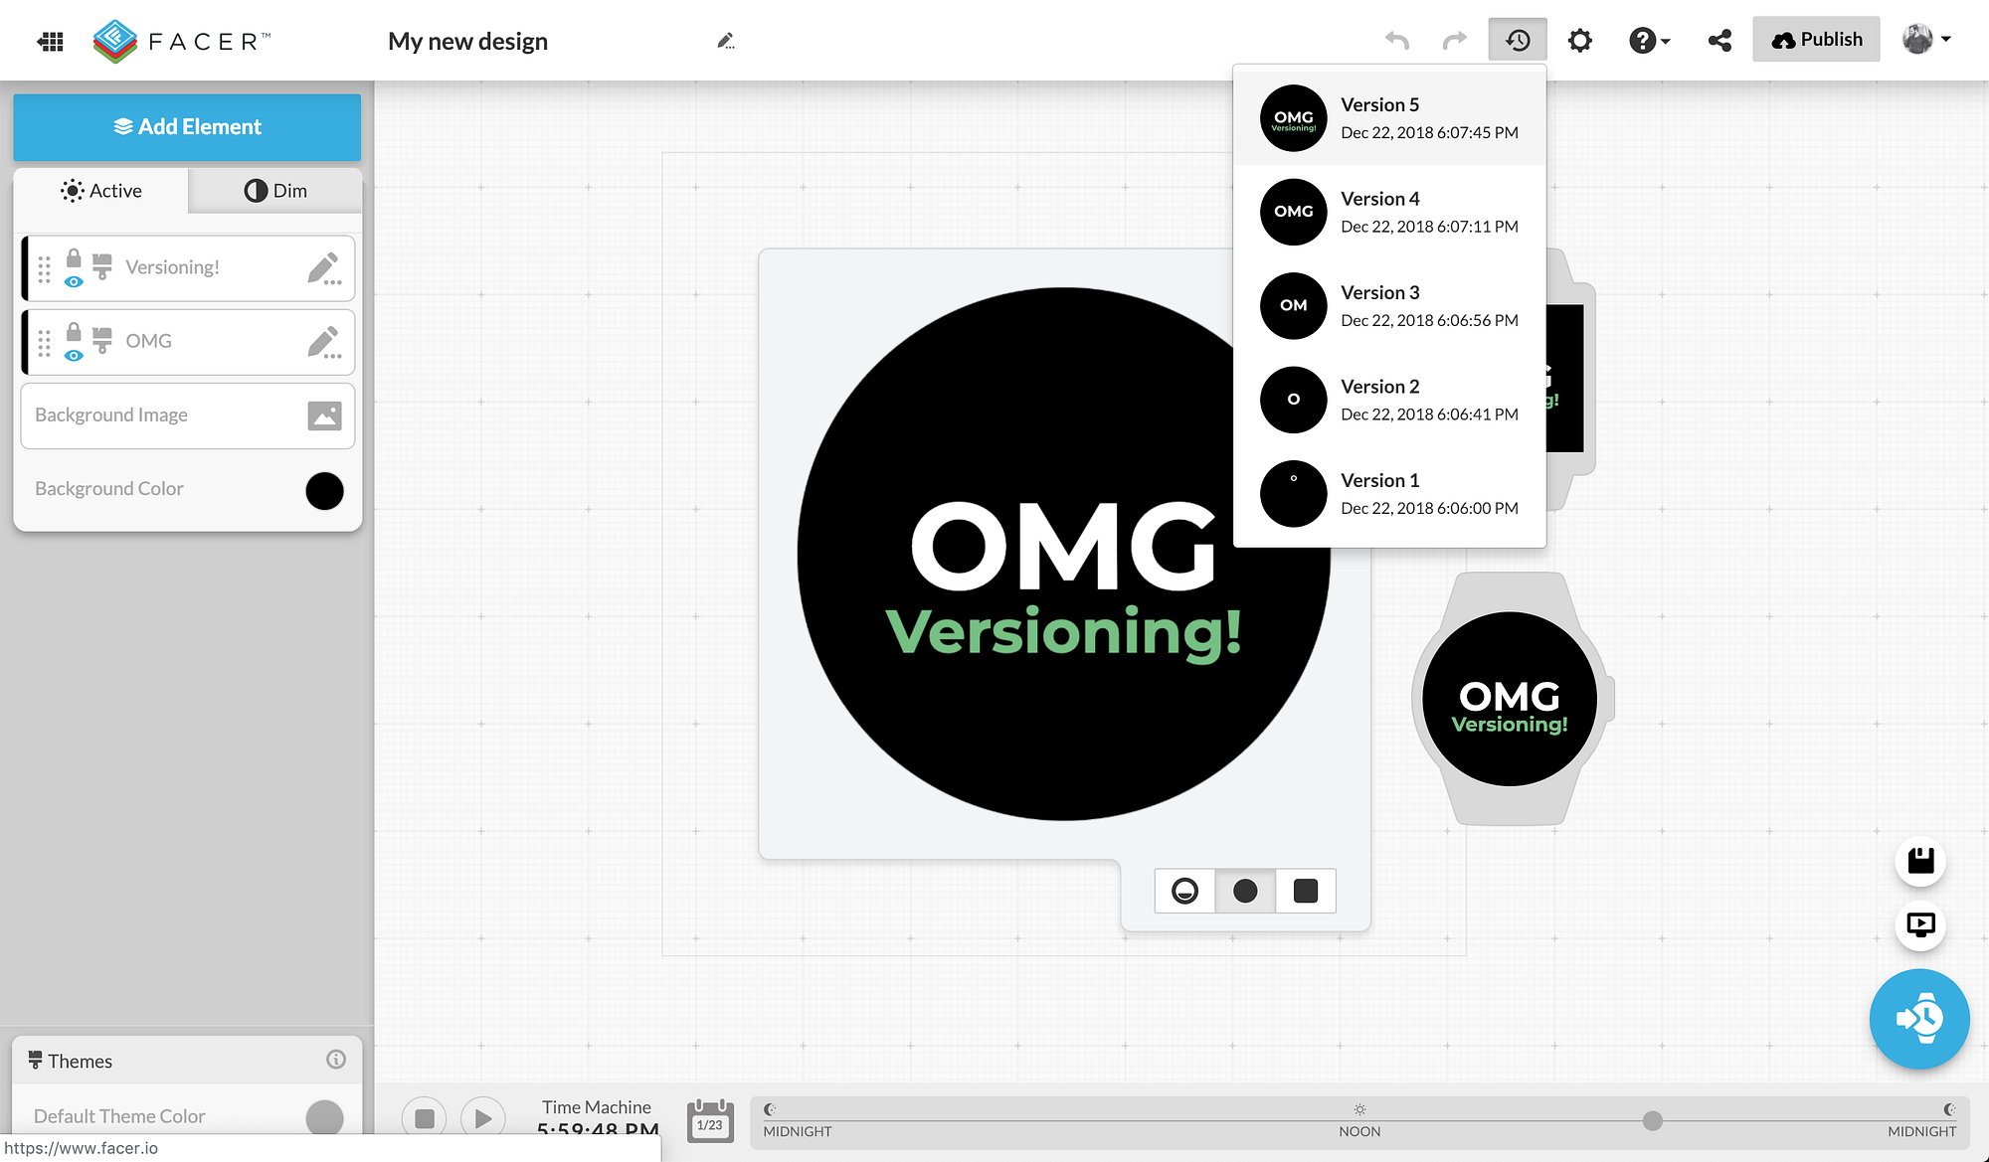Toggle visibility eye of OMG layer
The height and width of the screenshot is (1162, 1989).
(74, 356)
